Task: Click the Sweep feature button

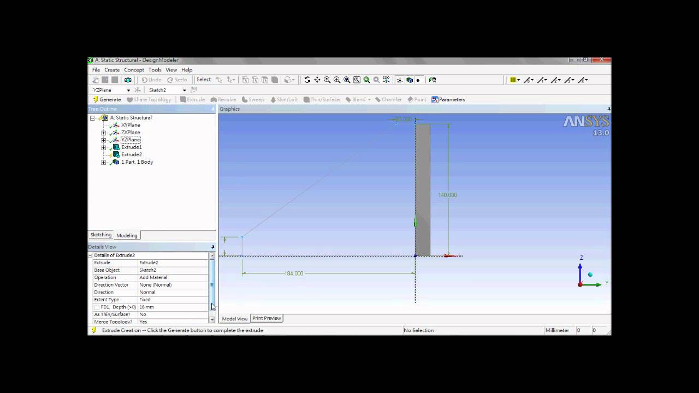Action: click(x=253, y=99)
